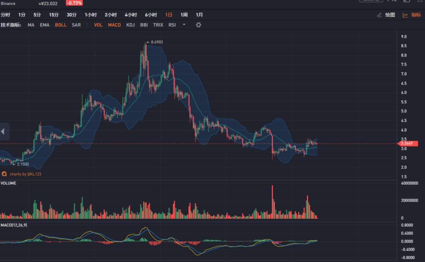This screenshot has width=425, height=262.
Task: Enable the KDJ indicator
Action: pos(130,25)
